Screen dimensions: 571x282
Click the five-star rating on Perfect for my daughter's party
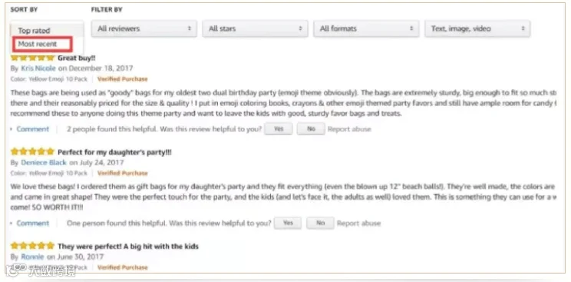coord(32,152)
